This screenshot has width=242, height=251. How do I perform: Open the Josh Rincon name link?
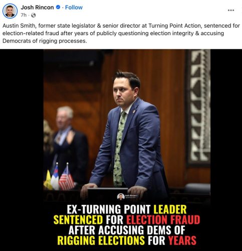pos(37,8)
